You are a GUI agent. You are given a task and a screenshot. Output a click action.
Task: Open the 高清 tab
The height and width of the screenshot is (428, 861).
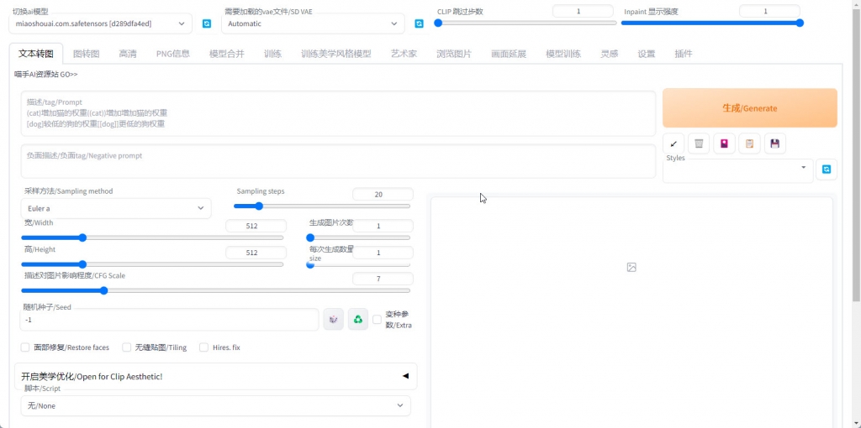(128, 54)
